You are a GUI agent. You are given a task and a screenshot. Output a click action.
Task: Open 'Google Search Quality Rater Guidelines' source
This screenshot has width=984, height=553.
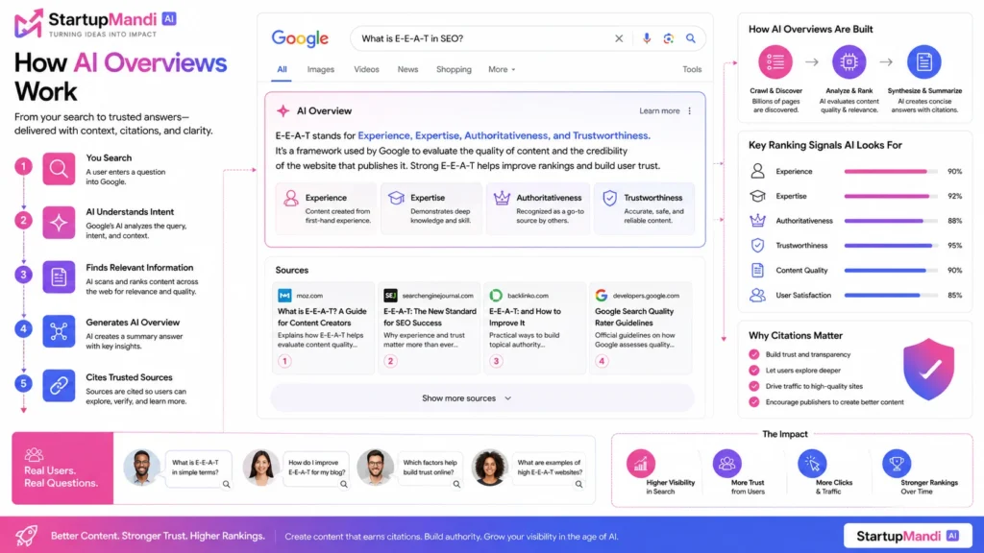(x=640, y=328)
